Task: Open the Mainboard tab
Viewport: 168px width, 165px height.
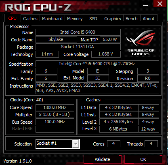Action: point(52,19)
